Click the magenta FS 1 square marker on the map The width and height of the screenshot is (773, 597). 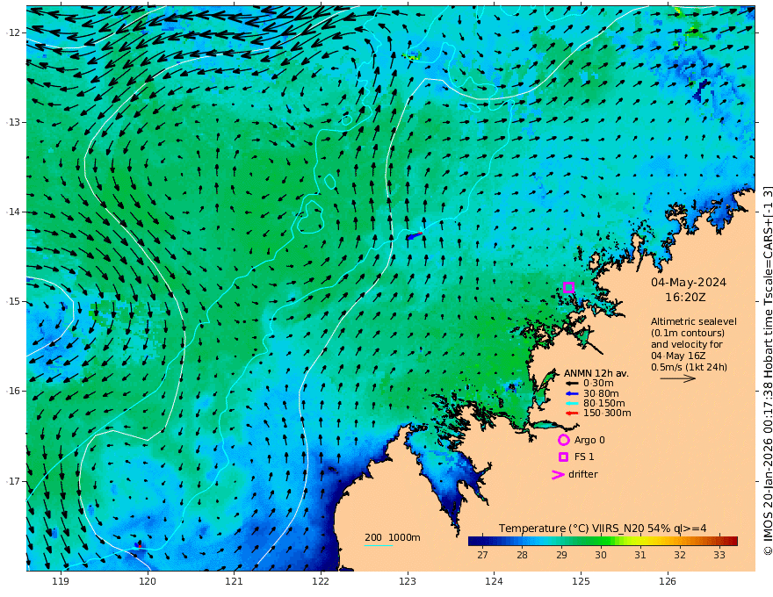tap(568, 288)
